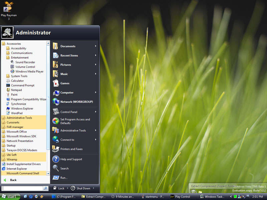Start Windows Media Player from the programs list

point(27,71)
